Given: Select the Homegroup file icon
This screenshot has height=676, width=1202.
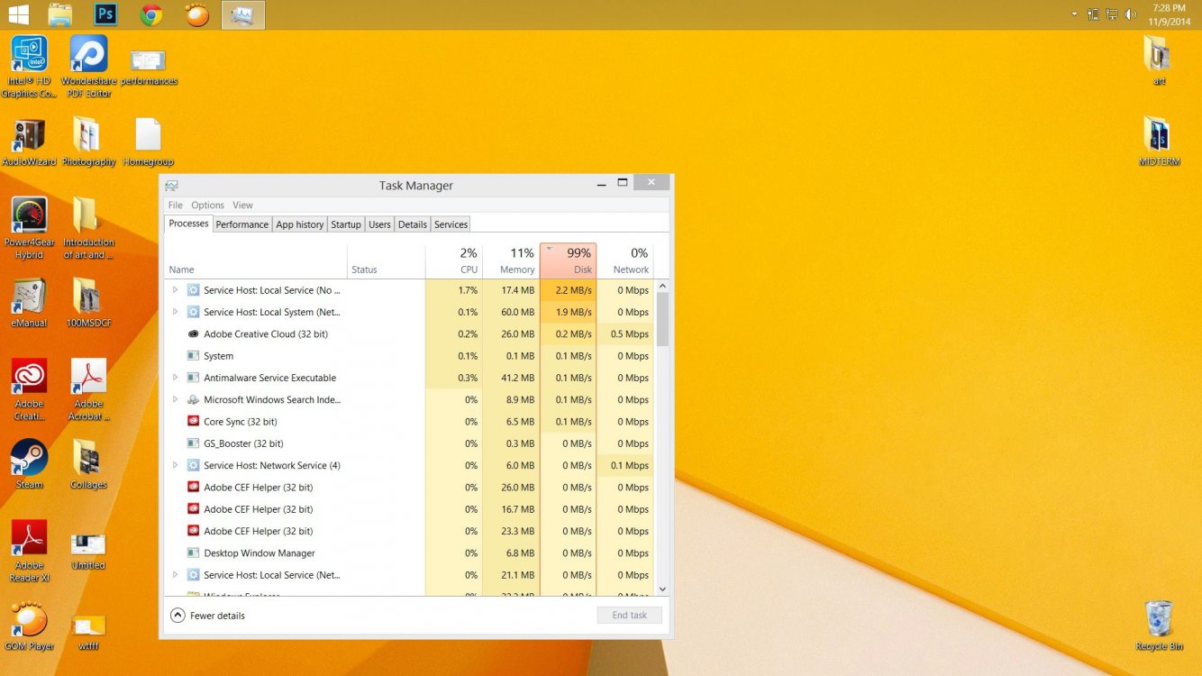Looking at the screenshot, I should point(149,142).
